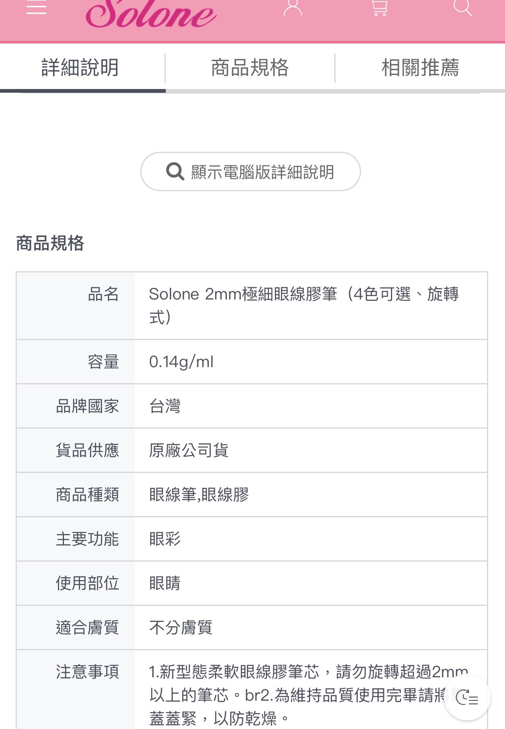Click the 注意事項 notes text
Image resolution: width=505 pixels, height=729 pixels.
pos(308,695)
